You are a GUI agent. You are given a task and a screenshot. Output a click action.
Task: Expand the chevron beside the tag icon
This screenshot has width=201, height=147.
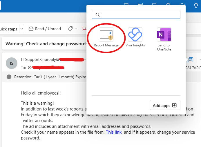pyautogui.click(x=76, y=29)
